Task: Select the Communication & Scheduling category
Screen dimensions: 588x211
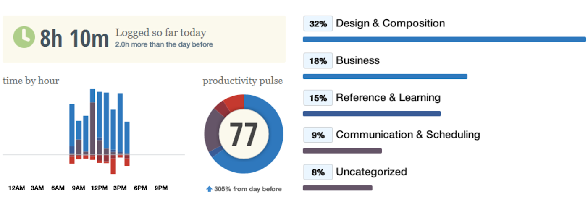Action: pos(408,135)
